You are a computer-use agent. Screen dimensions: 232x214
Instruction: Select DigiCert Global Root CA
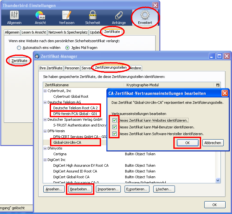tap(71, 177)
